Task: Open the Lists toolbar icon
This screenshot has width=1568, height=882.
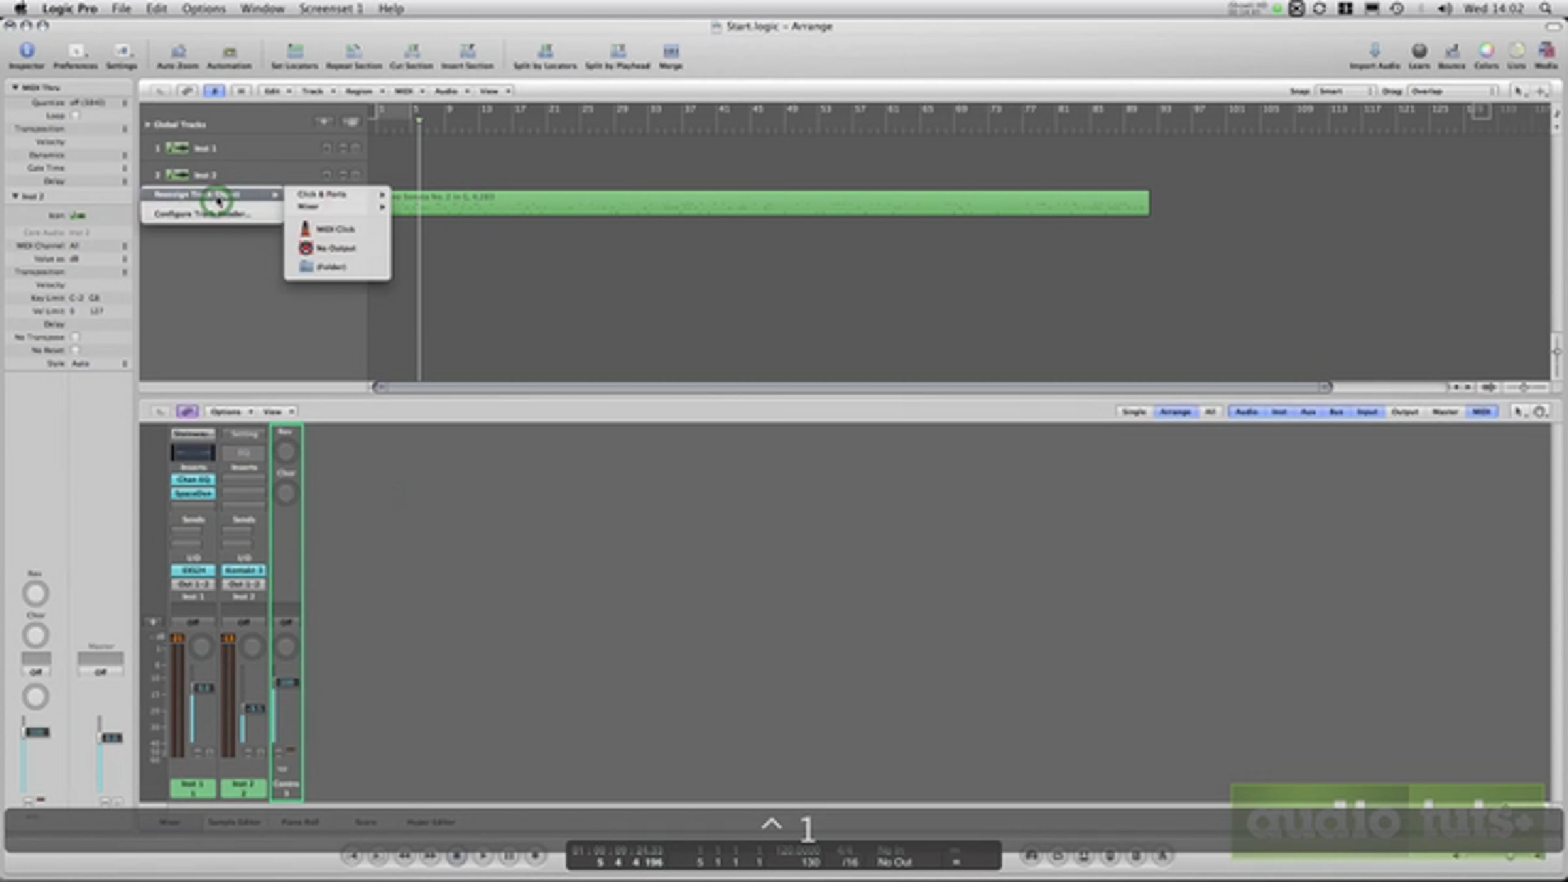Action: coord(1516,56)
